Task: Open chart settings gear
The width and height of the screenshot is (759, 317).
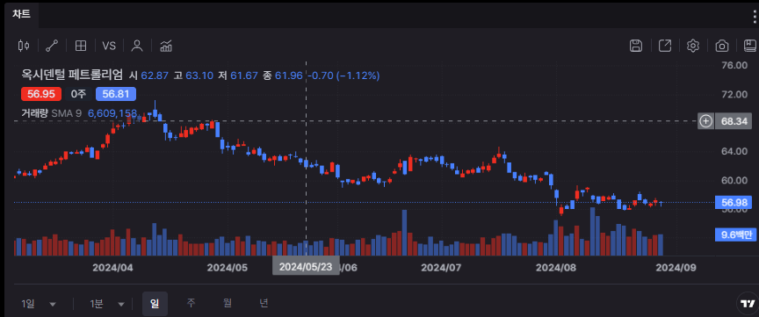Action: (693, 46)
